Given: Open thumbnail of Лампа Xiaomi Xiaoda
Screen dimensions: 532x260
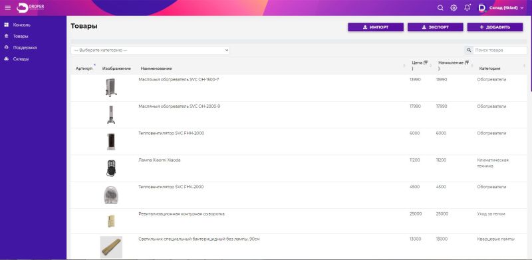Looking at the screenshot, I should click(x=111, y=168).
